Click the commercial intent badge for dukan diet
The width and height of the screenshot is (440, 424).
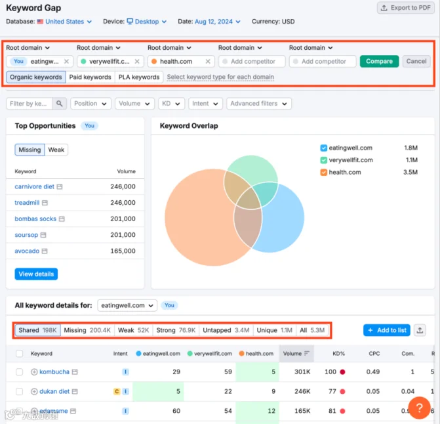117,391
